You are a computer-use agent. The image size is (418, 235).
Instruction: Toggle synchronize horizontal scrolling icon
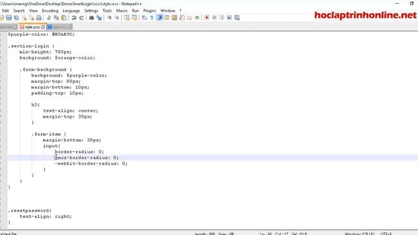click(134, 18)
